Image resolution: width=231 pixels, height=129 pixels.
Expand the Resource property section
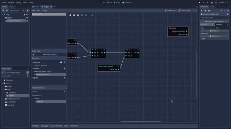214,33
